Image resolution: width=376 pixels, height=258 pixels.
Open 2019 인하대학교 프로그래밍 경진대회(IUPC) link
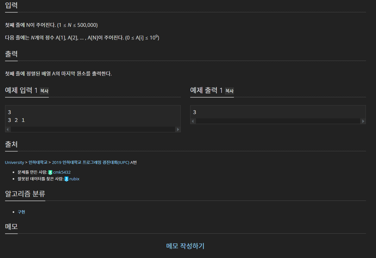click(91, 163)
